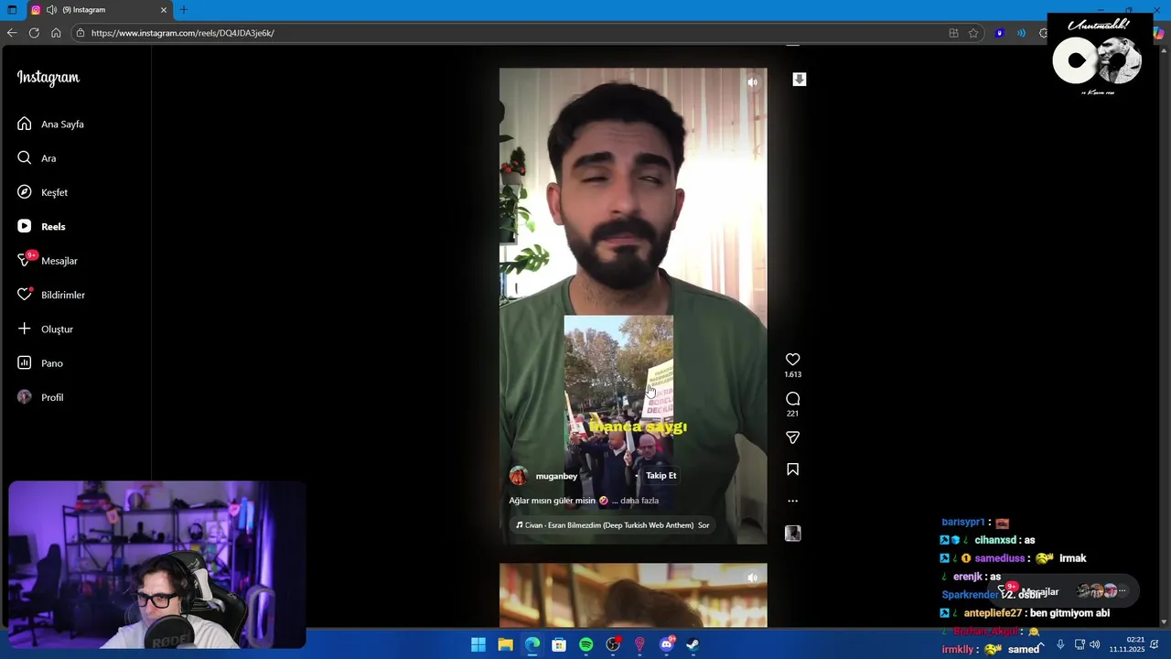1171x659 pixels.
Task: Expand caption with daha fazla
Action: (x=639, y=501)
